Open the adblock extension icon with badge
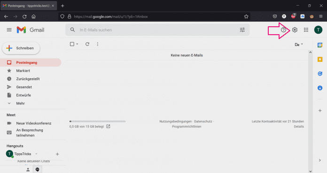The image size is (327, 173). pyautogui.click(x=294, y=16)
